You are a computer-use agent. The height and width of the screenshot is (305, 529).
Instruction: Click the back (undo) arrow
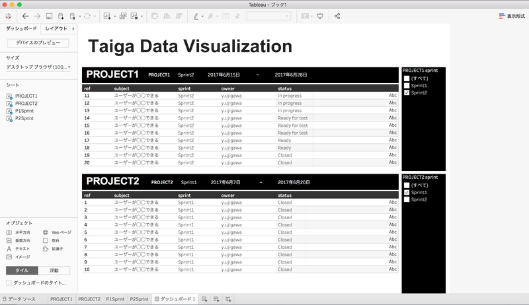tap(25, 16)
